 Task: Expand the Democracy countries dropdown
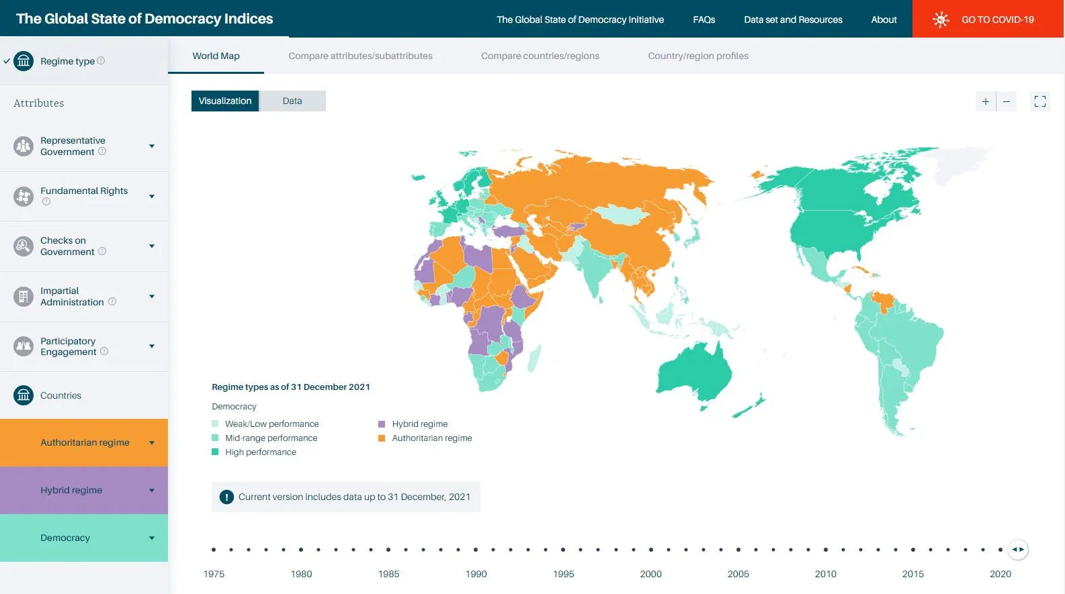[x=152, y=538]
